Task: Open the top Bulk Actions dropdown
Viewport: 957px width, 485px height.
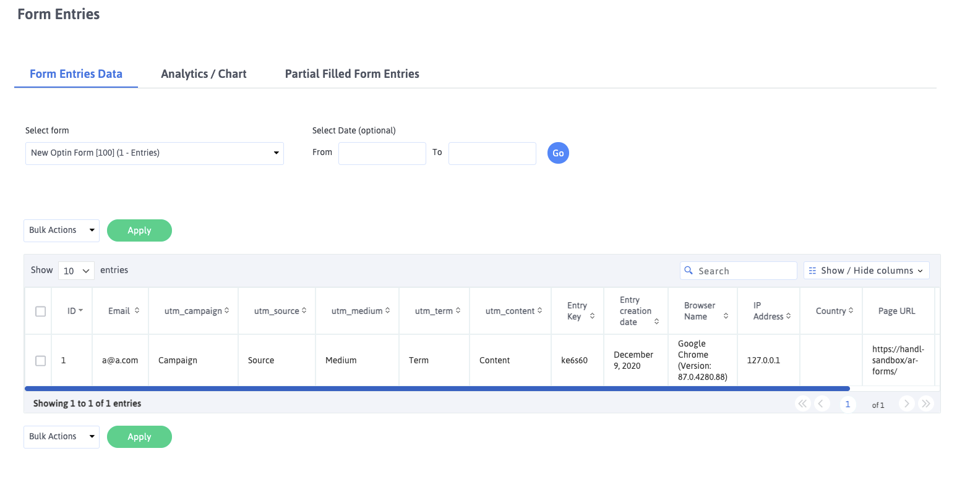Action: tap(61, 230)
